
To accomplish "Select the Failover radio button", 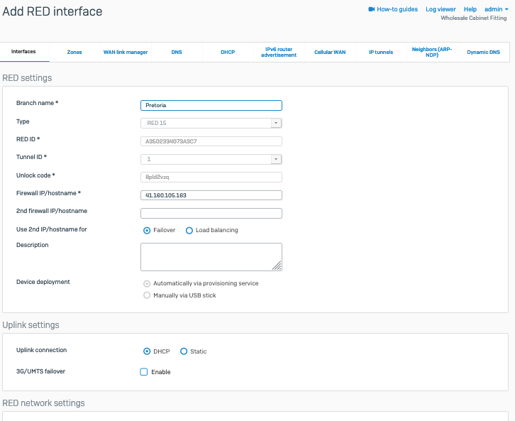I will [x=147, y=230].
